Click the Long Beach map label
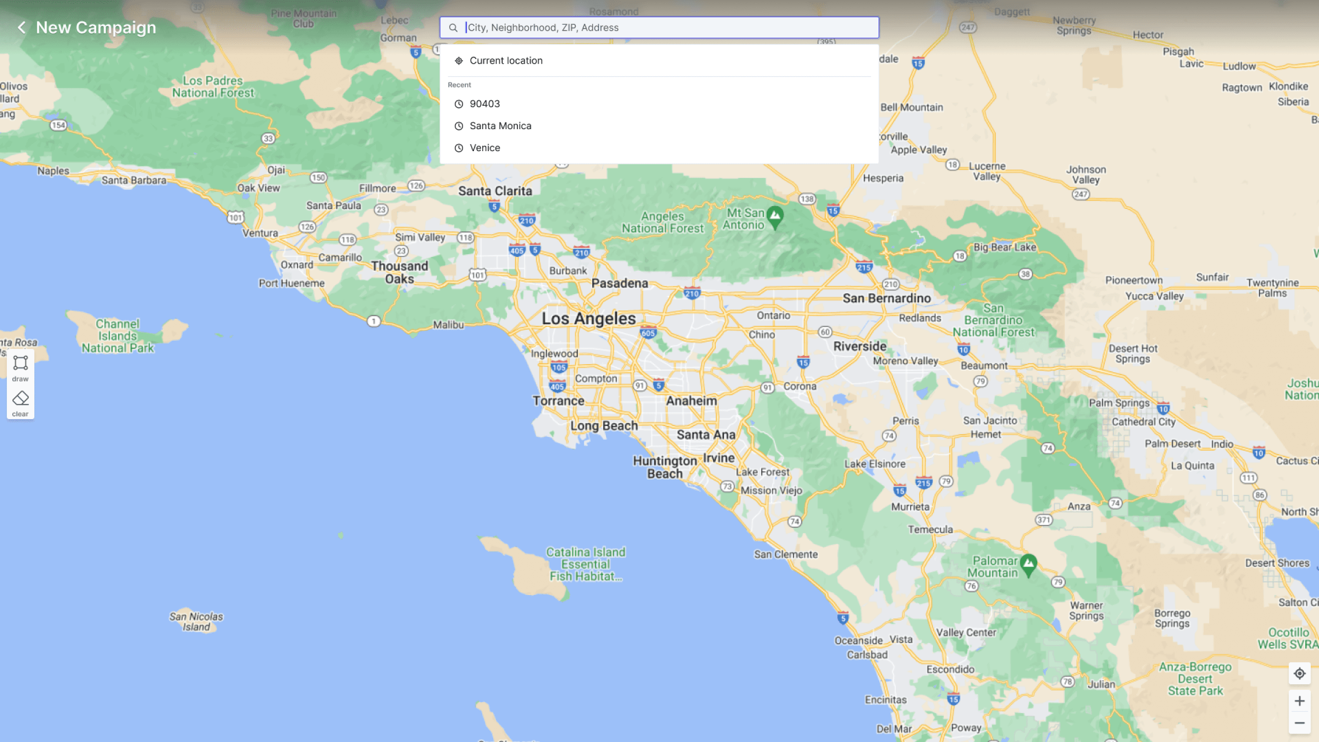The height and width of the screenshot is (742, 1319). pos(604,426)
